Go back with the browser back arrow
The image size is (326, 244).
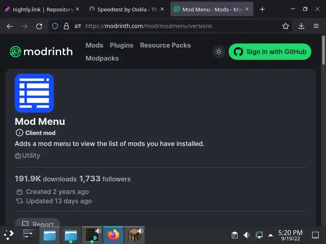coord(10,26)
